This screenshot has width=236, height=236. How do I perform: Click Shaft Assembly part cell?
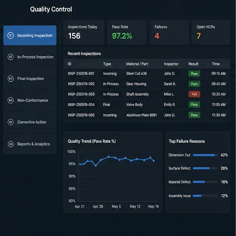point(138,94)
